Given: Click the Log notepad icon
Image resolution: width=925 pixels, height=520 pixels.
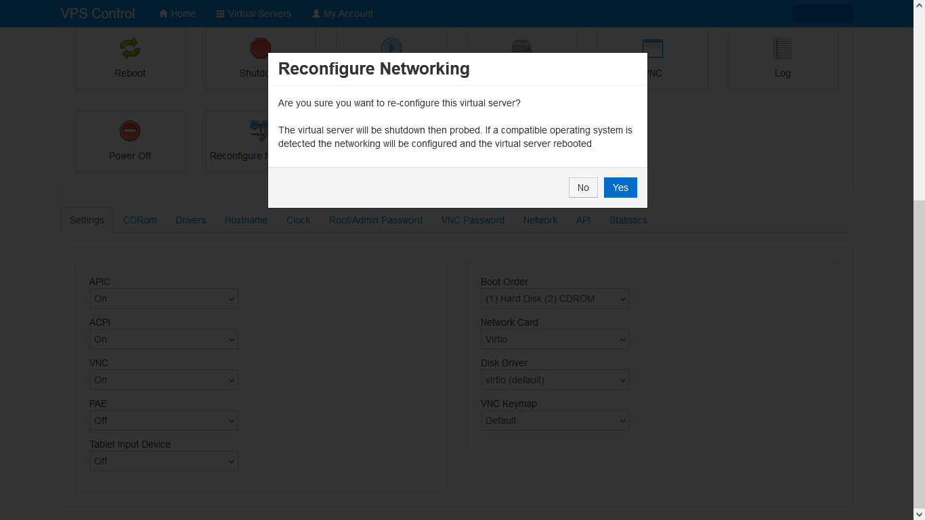Looking at the screenshot, I should coord(782,48).
